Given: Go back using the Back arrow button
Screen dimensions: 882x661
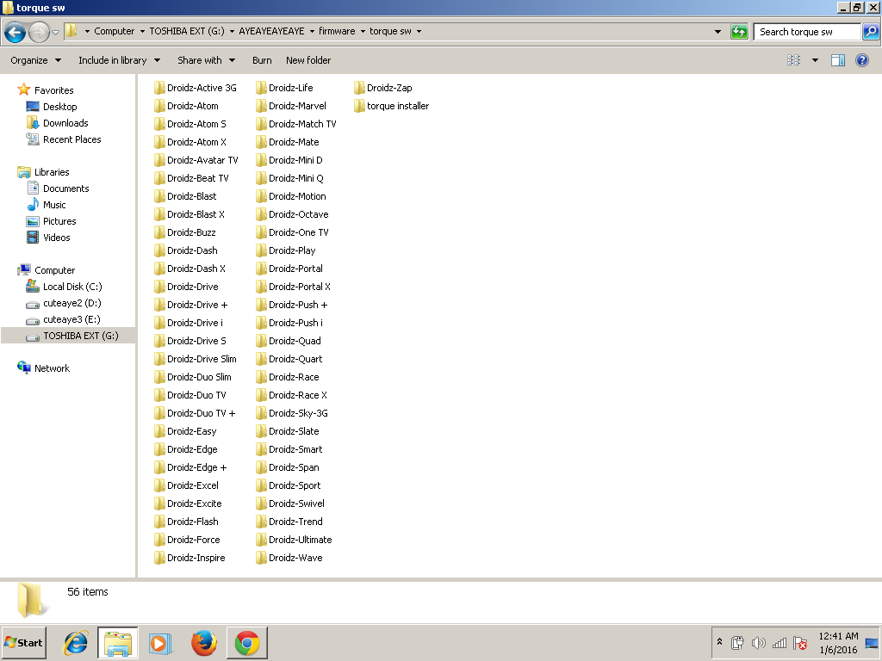Looking at the screenshot, I should click(16, 32).
